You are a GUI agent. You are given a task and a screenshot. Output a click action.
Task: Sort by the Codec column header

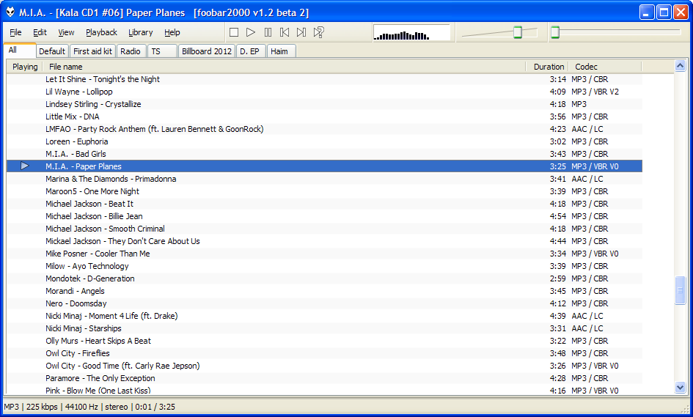pos(604,67)
